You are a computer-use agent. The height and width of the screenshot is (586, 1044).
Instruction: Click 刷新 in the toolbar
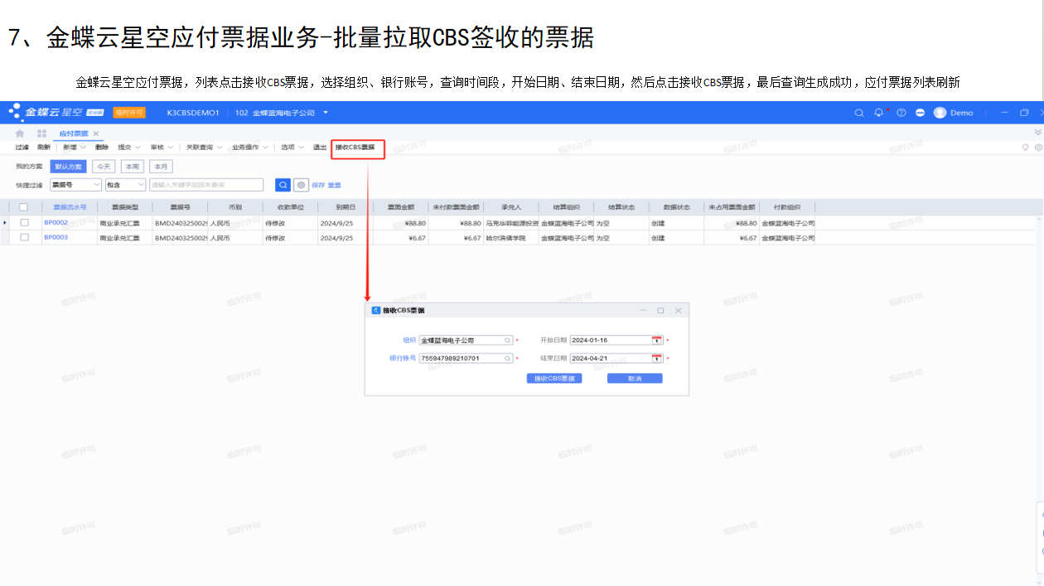pyautogui.click(x=44, y=147)
